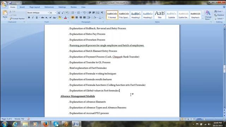Click the Paste clipboard icon

[x=5, y=13]
